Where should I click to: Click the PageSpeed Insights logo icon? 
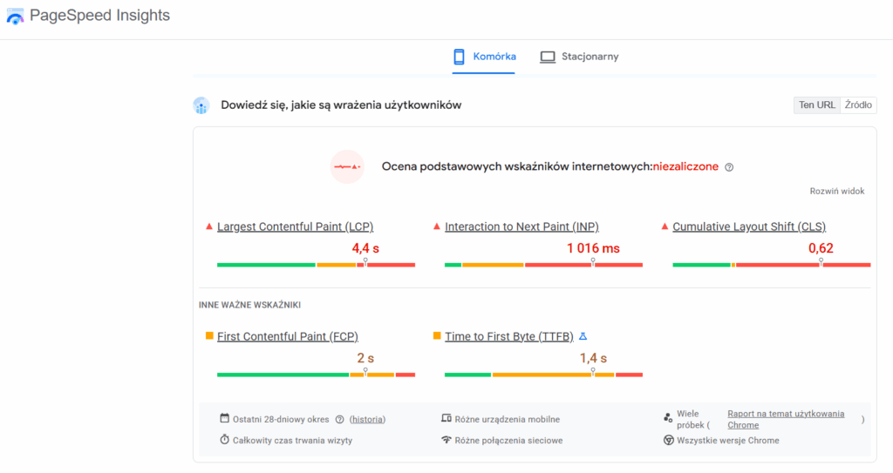click(x=15, y=16)
